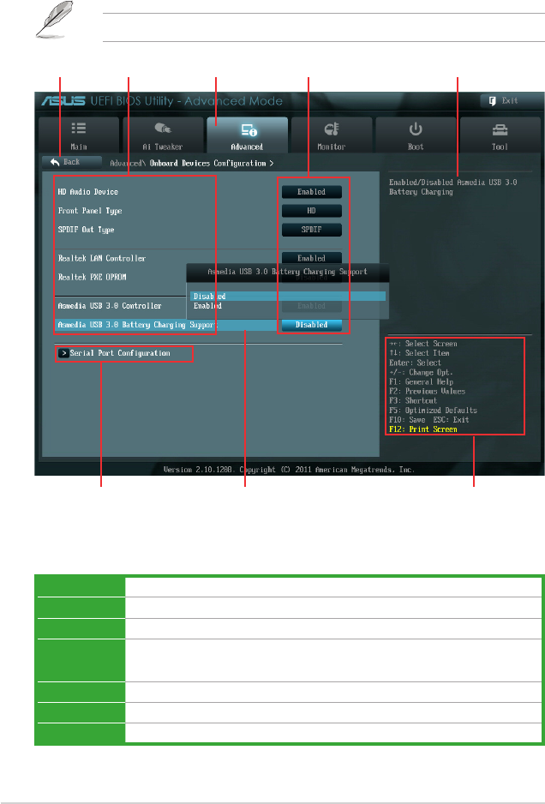
Task: Click the Exit door icon
Action: tap(492, 101)
